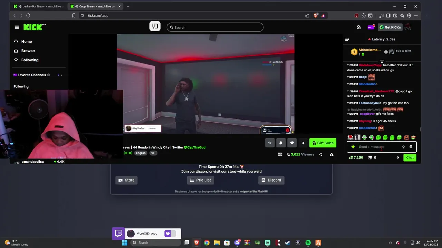Image resolution: width=442 pixels, height=248 pixels.
Task: Collapse the Favorite Channels section
Action: point(61,75)
